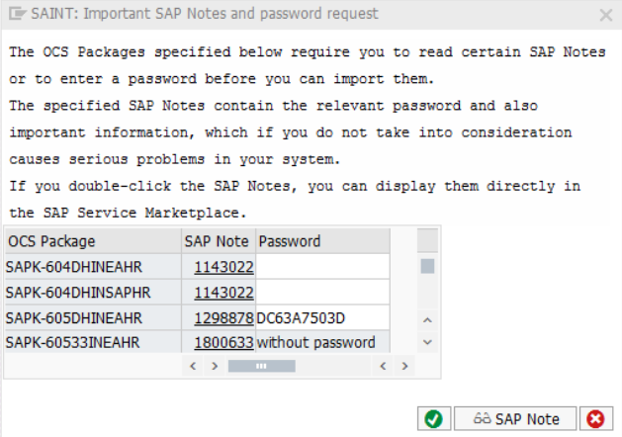Click the dialog menu icon in title bar
622x437 pixels.
point(18,14)
